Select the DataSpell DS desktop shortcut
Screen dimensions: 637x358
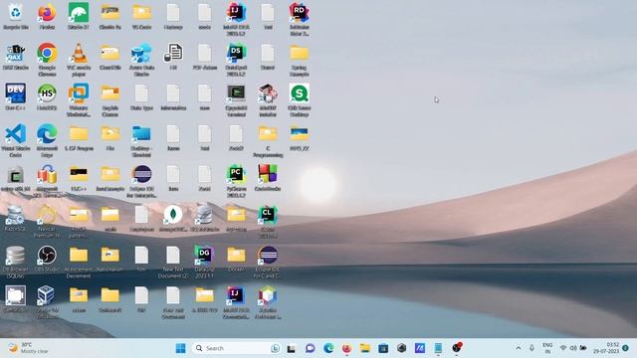(x=236, y=60)
